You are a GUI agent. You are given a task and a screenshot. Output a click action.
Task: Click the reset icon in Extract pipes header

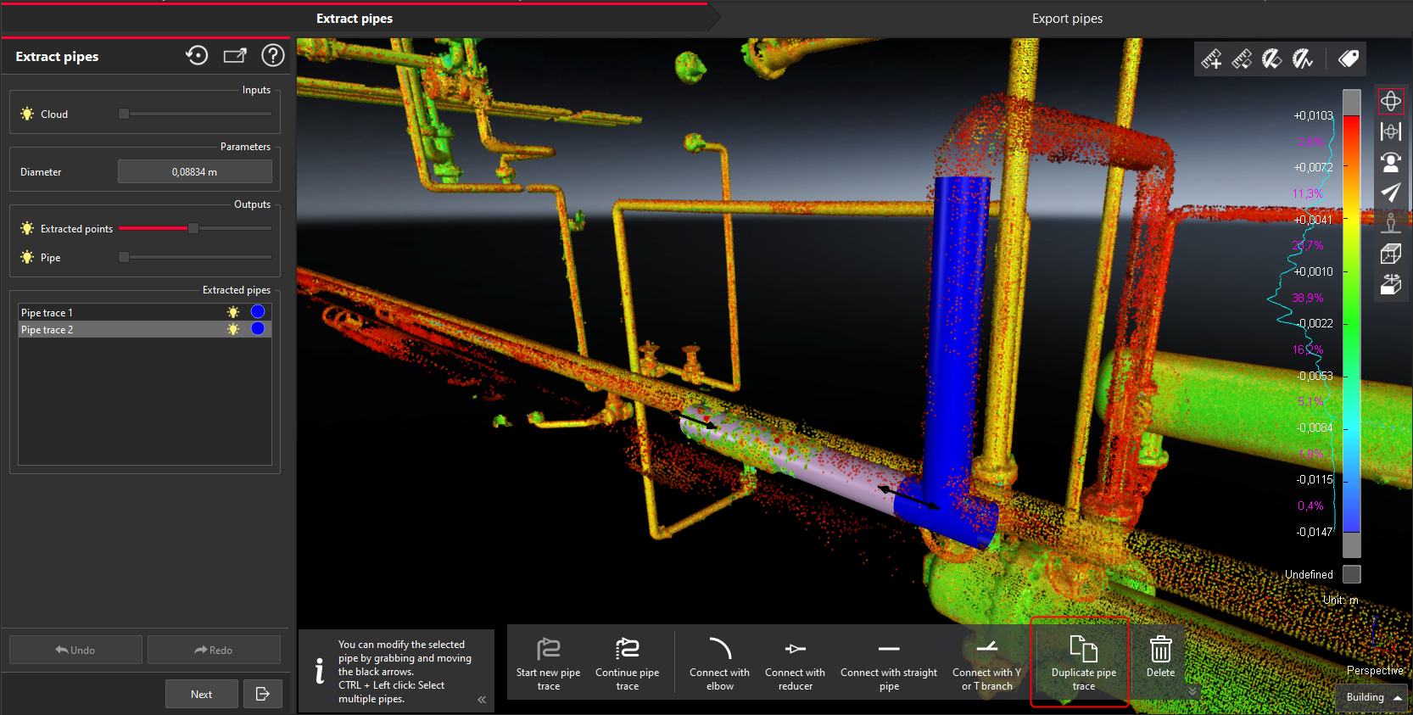tap(197, 56)
